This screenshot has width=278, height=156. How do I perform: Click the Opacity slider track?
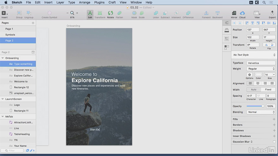coord(255,106)
